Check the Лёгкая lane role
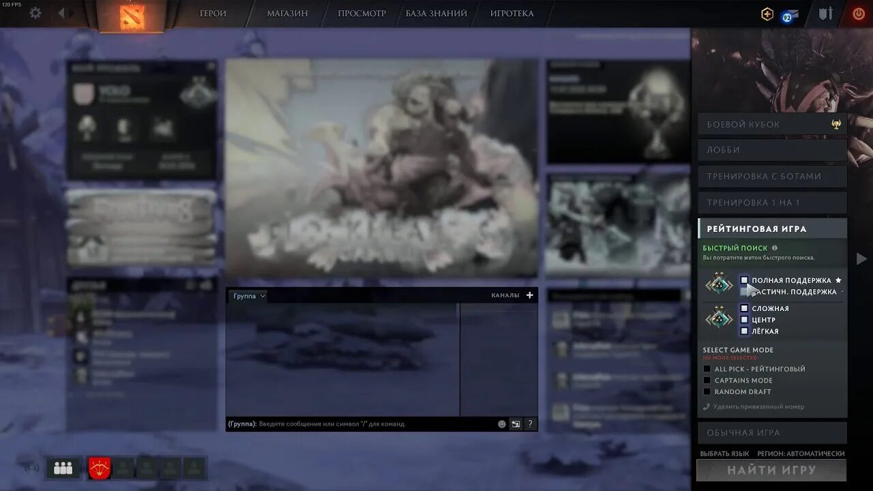The width and height of the screenshot is (873, 491). 744,331
